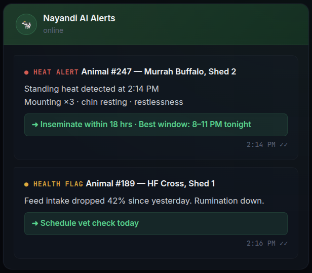The height and width of the screenshot is (273, 312).
Task: Open Animal #247 Murrah Buffalo heading
Action: (x=159, y=71)
